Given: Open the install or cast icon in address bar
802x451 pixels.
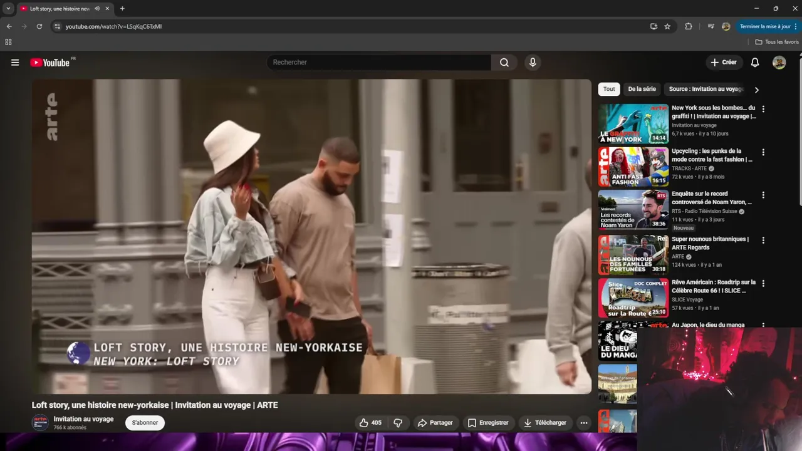Looking at the screenshot, I should pos(654,26).
